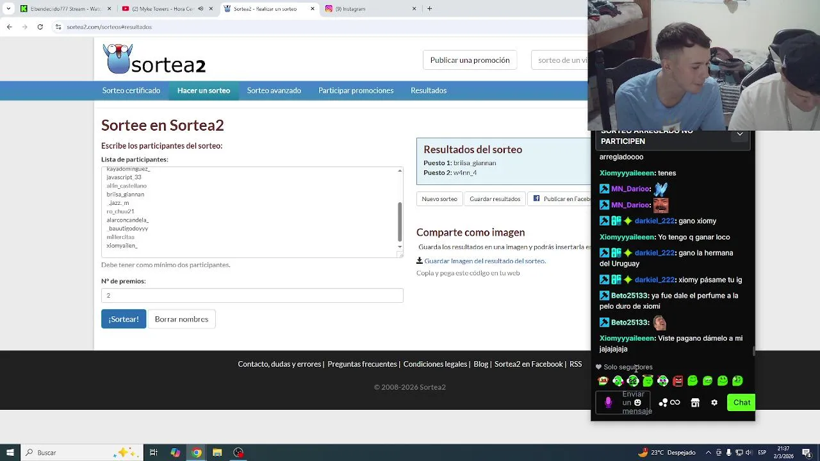Click the green Chat button
Screen dimensions: 820x461
[741, 402]
